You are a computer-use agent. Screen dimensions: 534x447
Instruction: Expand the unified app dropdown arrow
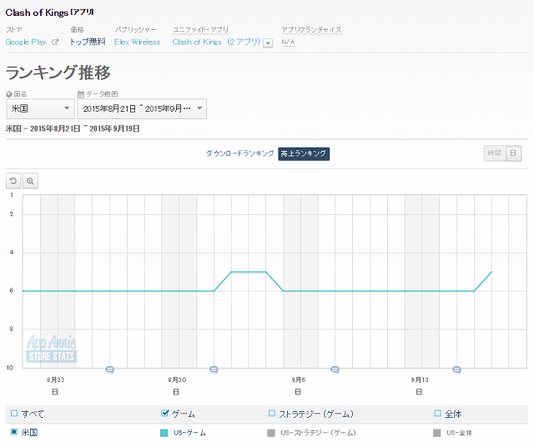pyautogui.click(x=269, y=43)
